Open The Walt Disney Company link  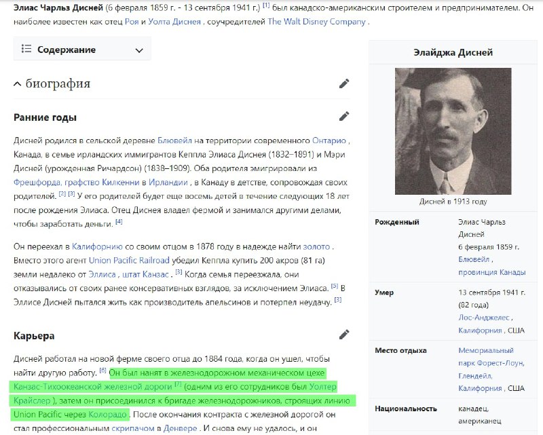pyautogui.click(x=316, y=22)
